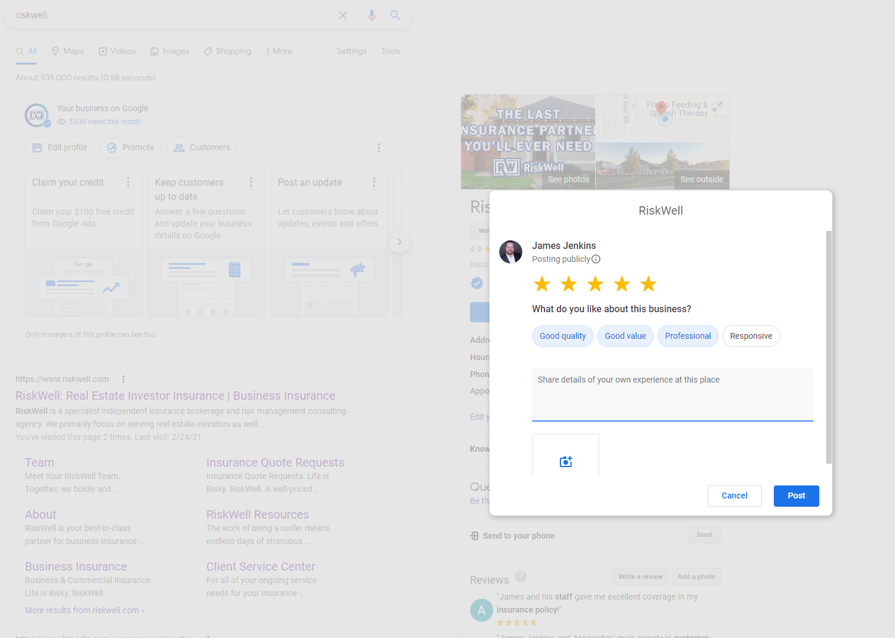Click James Jenkins profile picture
Image resolution: width=895 pixels, height=638 pixels.
point(511,252)
